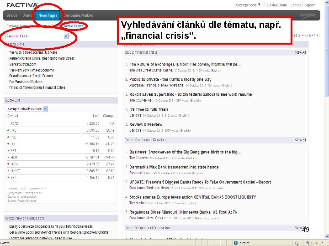The width and height of the screenshot is (329, 246).
Task: Open the Search tab
Action: point(11,15)
